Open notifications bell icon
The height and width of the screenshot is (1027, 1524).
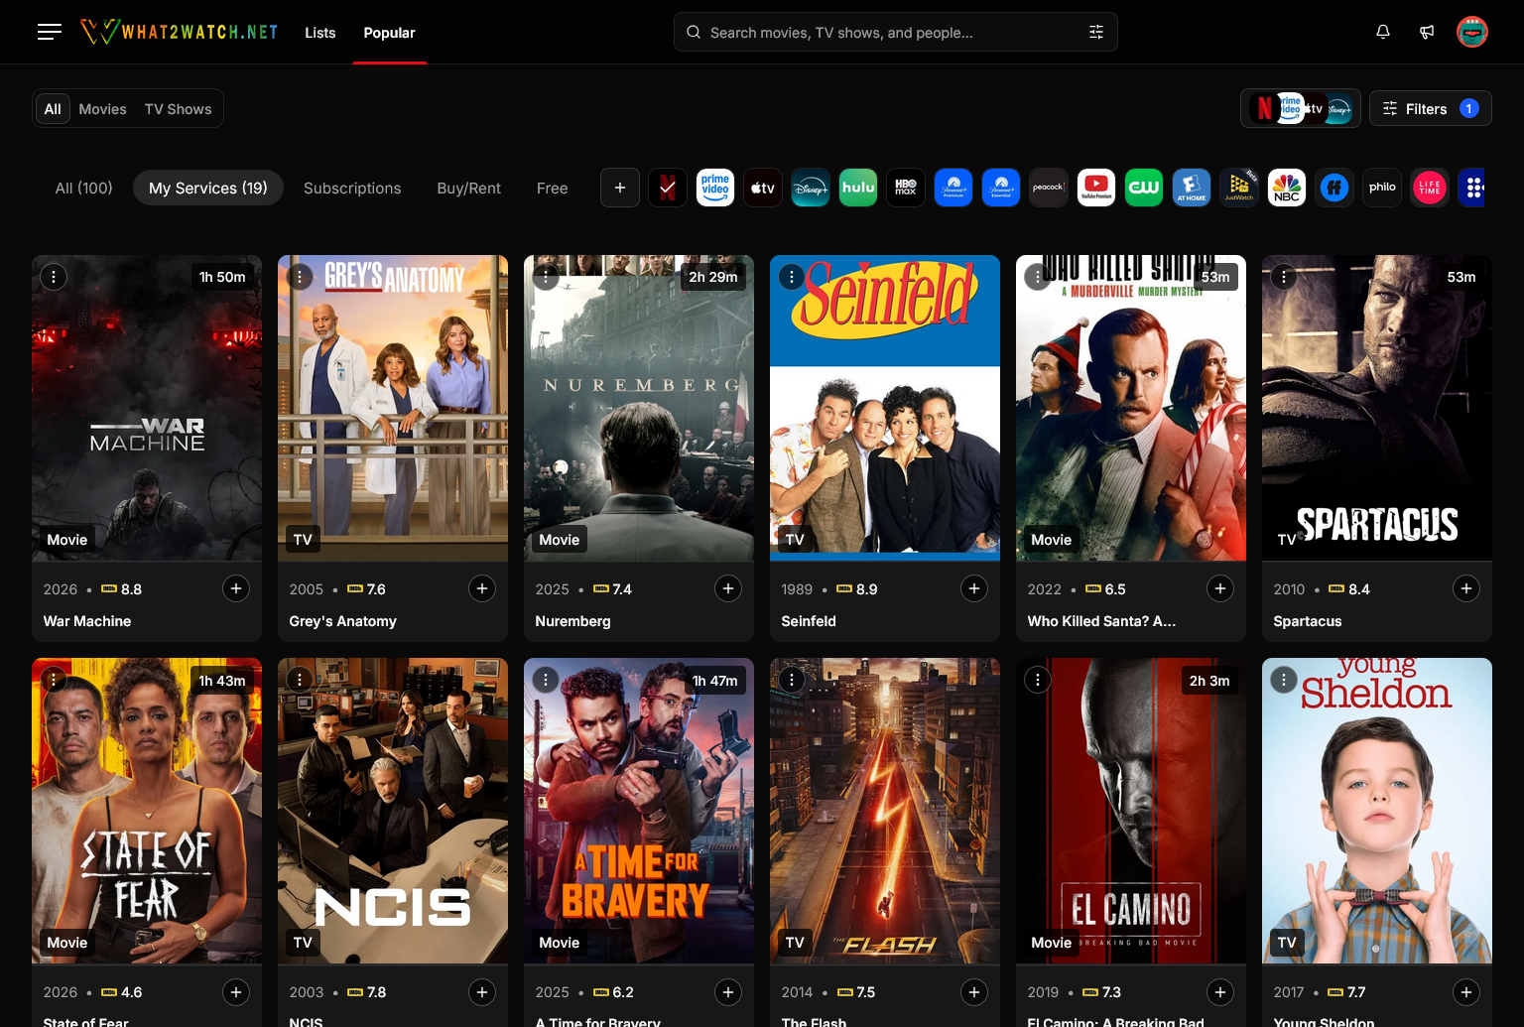coord(1382,32)
